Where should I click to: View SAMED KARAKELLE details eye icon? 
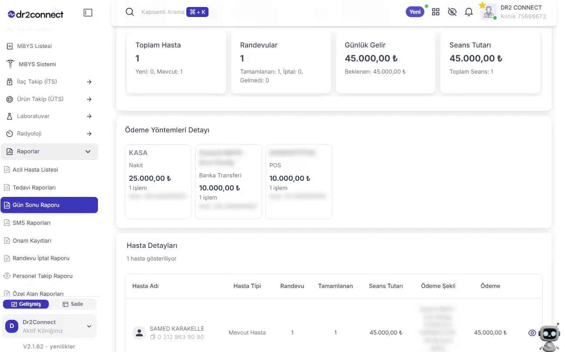point(532,333)
